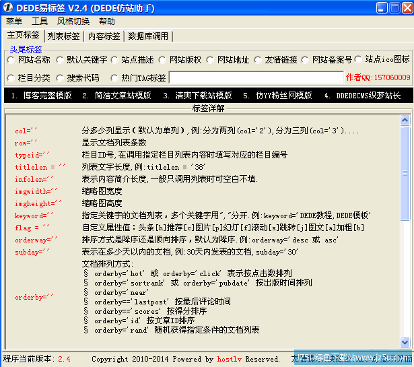Click the 文档排列方式 heading text
414x367 pixels.
pos(108,264)
